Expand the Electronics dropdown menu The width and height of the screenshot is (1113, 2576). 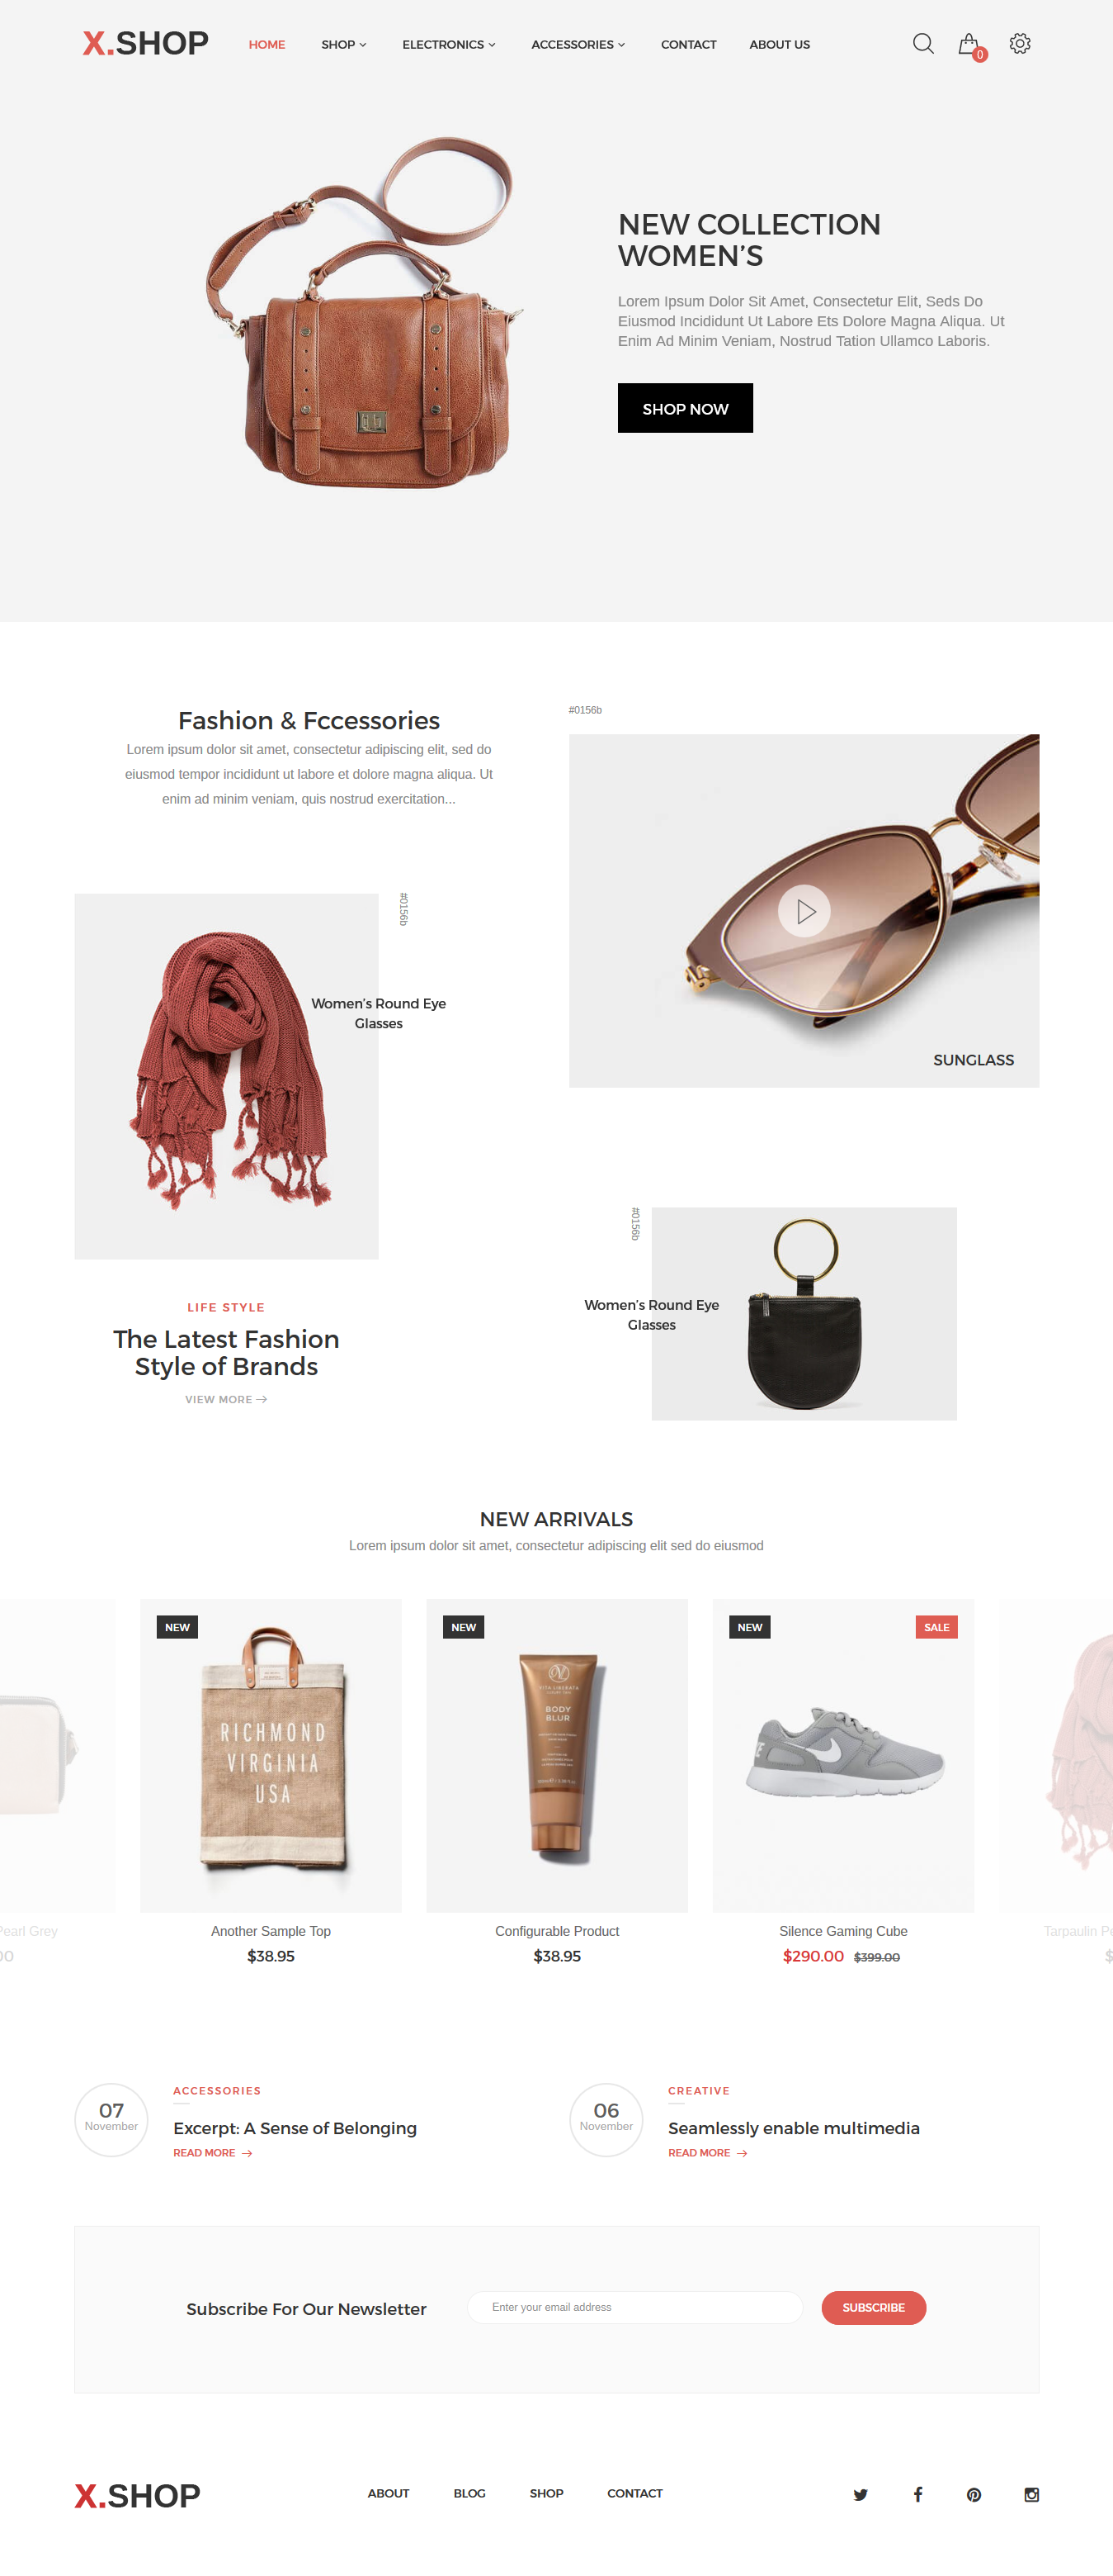[x=449, y=45]
